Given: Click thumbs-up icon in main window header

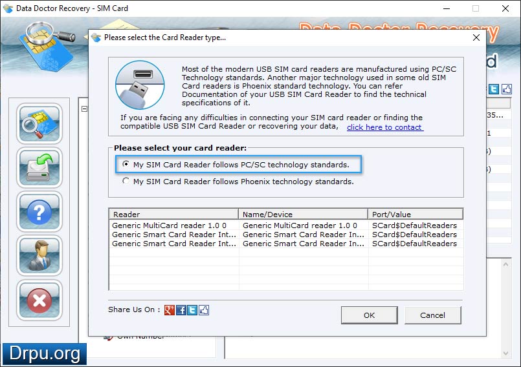Looking at the screenshot, I should coord(506,89).
